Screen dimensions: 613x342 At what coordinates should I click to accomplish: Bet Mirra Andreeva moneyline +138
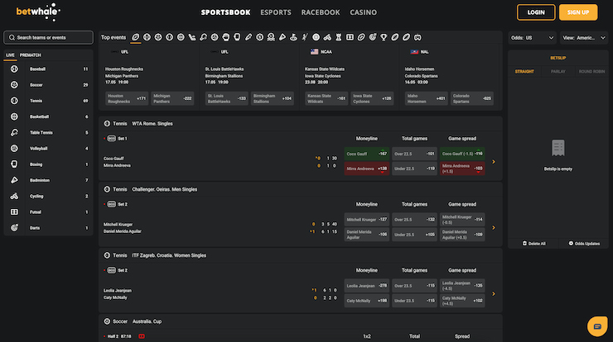pyautogui.click(x=367, y=169)
